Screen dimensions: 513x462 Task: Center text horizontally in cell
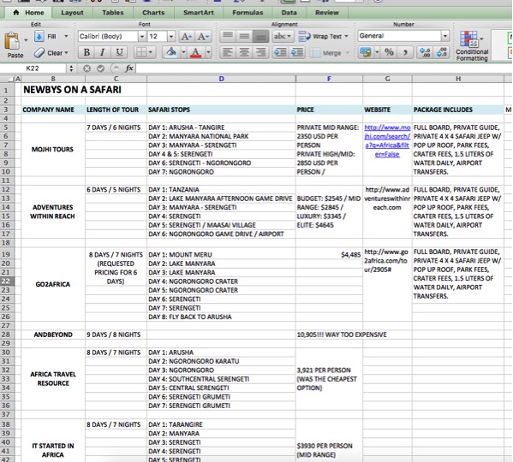[244, 52]
